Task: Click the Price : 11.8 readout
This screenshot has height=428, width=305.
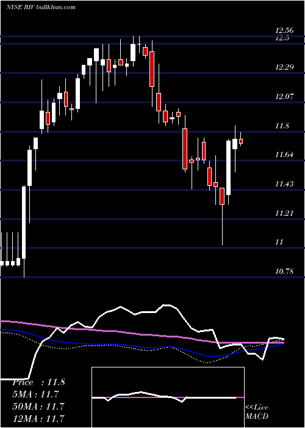Action: [x=38, y=382]
